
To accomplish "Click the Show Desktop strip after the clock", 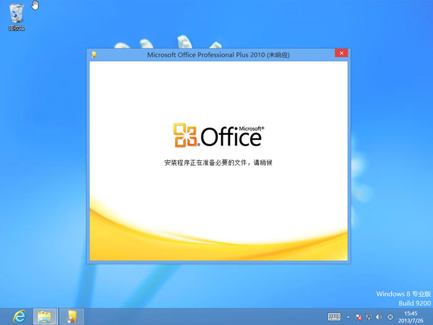I will click(x=431, y=316).
